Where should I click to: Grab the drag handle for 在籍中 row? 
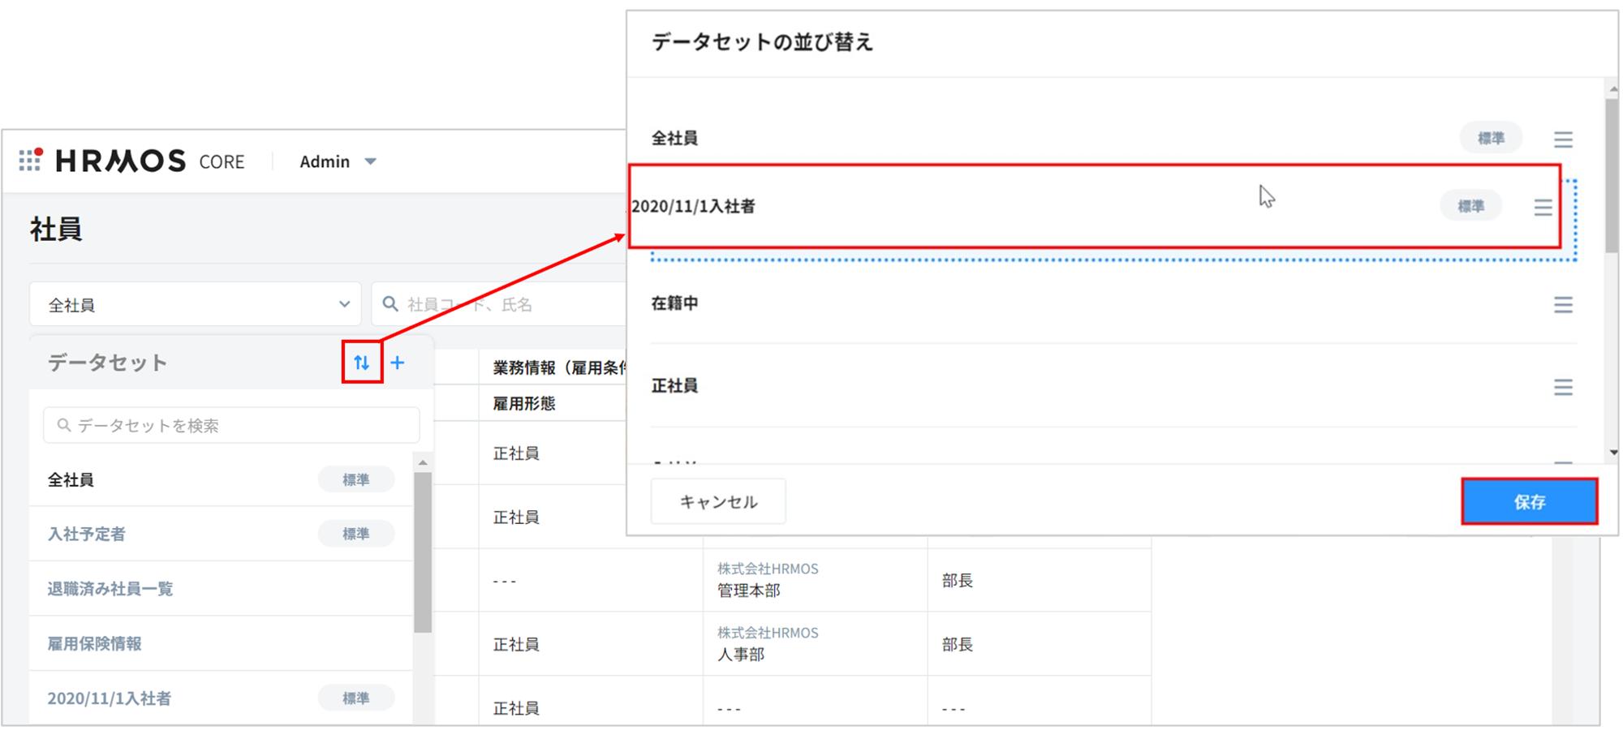(1563, 305)
